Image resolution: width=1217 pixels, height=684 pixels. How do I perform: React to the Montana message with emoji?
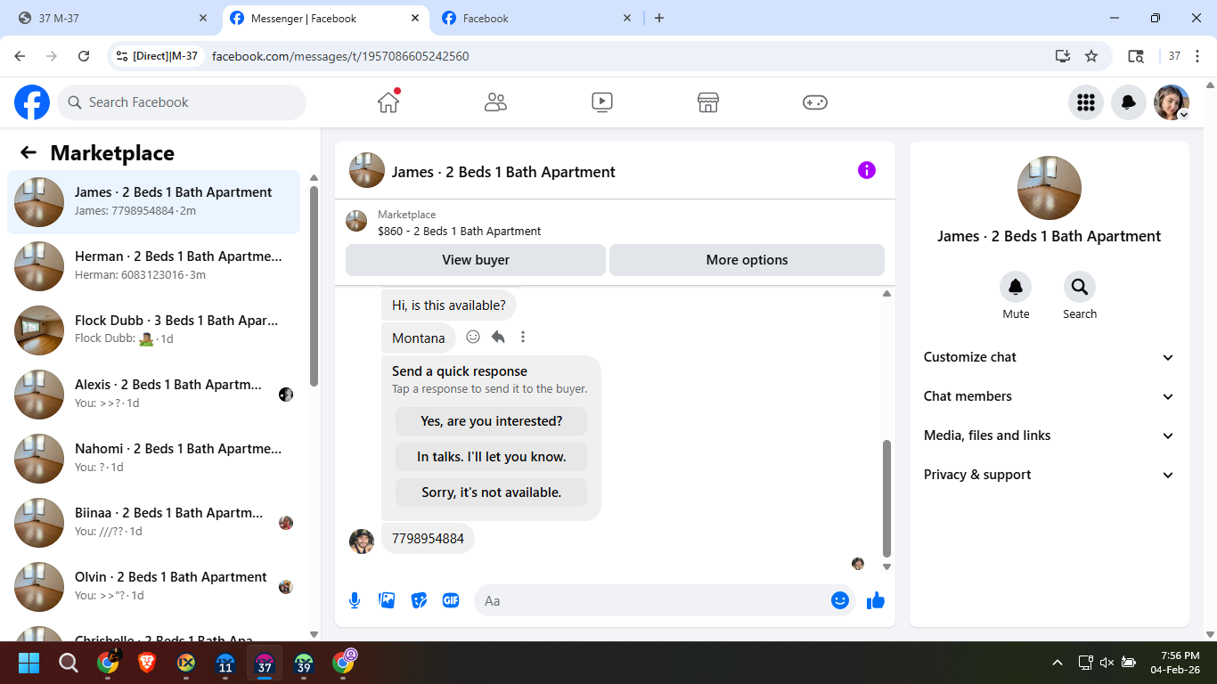coord(473,337)
